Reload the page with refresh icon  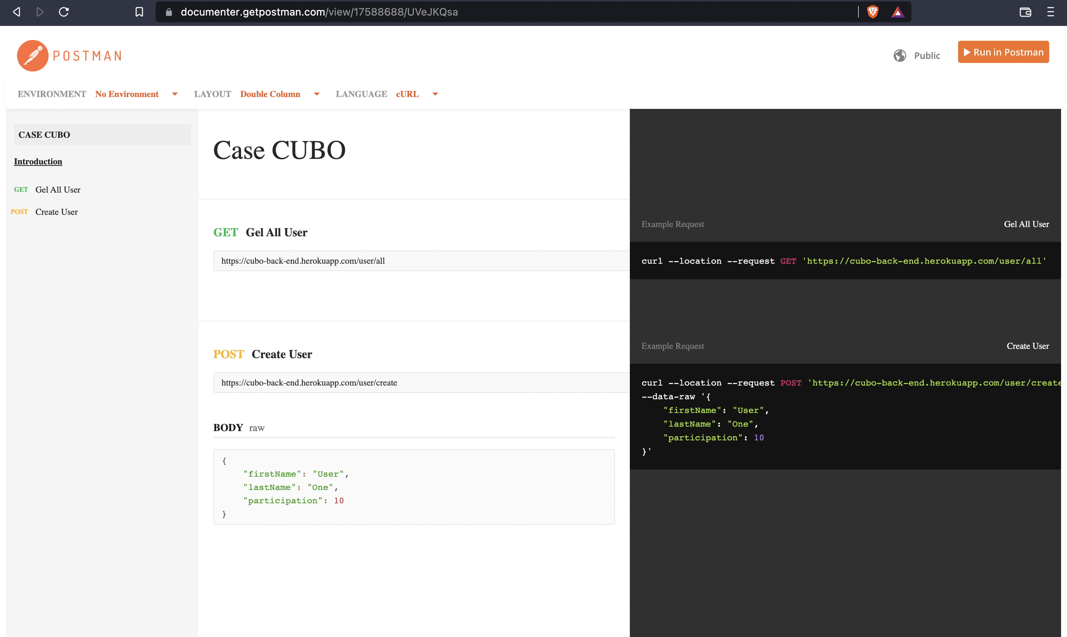(64, 12)
